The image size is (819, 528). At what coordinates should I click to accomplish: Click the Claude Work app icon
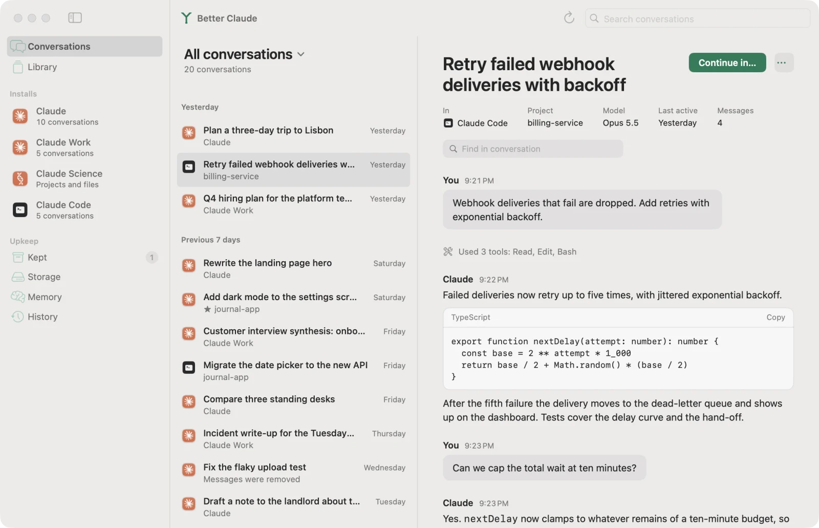point(20,147)
